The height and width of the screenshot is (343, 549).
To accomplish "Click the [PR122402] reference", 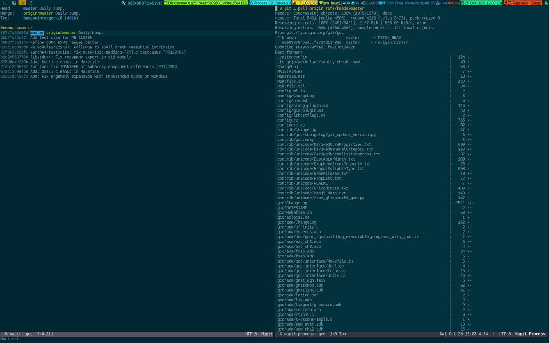I will [x=174, y=52].
